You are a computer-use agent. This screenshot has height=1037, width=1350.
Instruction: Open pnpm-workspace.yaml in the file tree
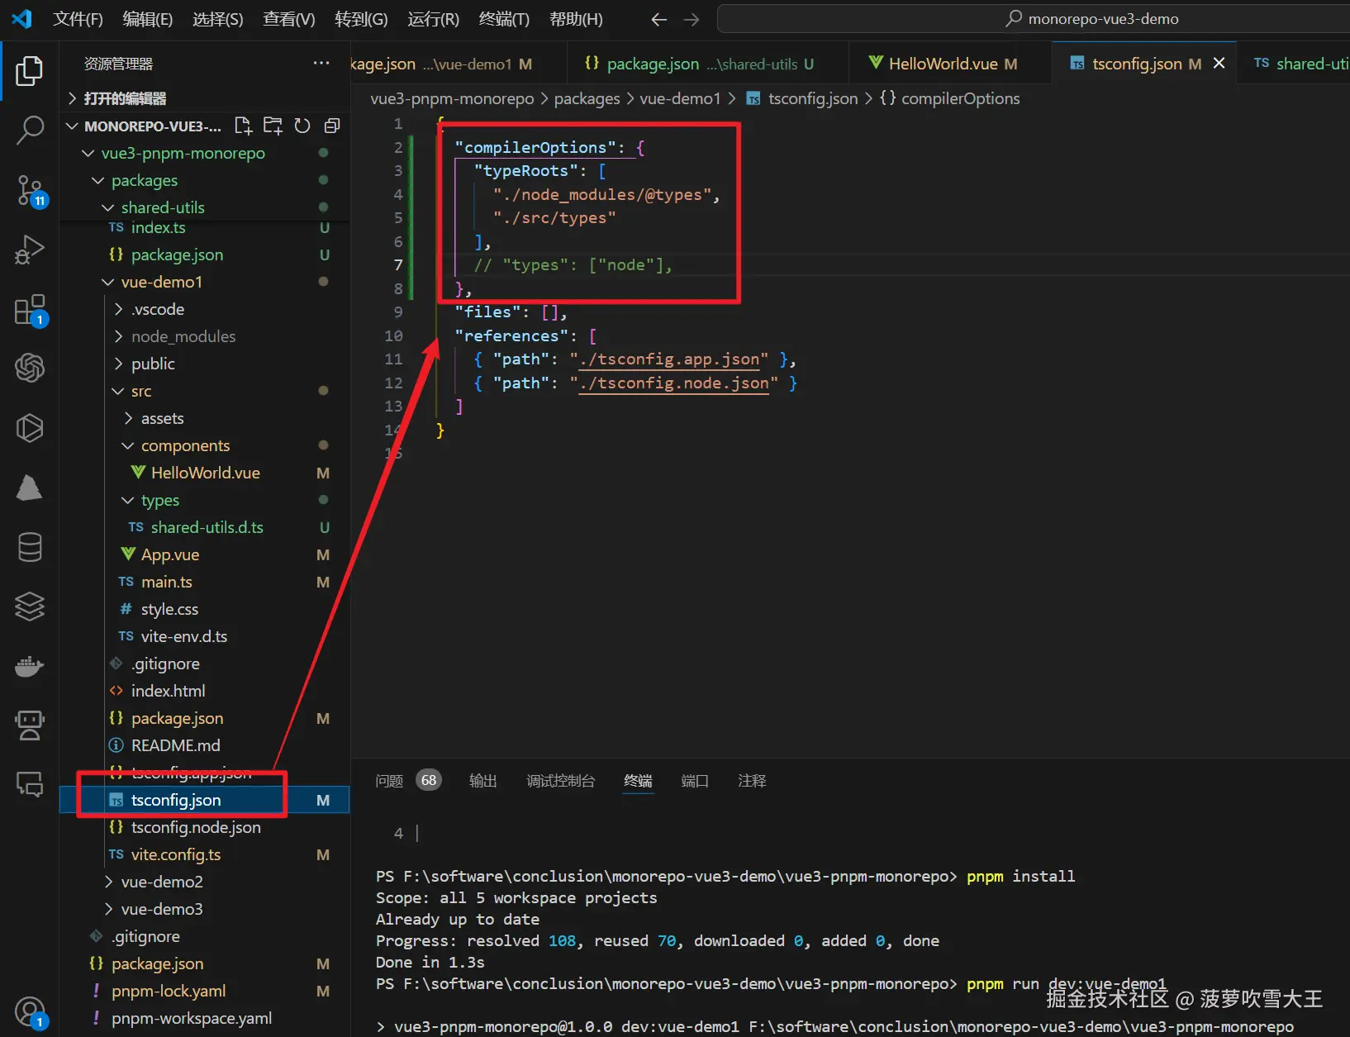point(204,1018)
